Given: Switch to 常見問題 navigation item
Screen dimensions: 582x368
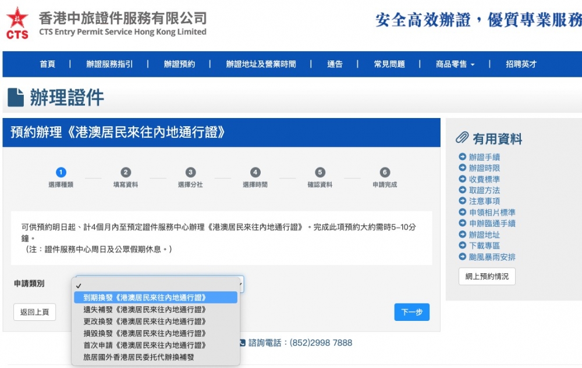Looking at the screenshot, I should coord(389,65).
